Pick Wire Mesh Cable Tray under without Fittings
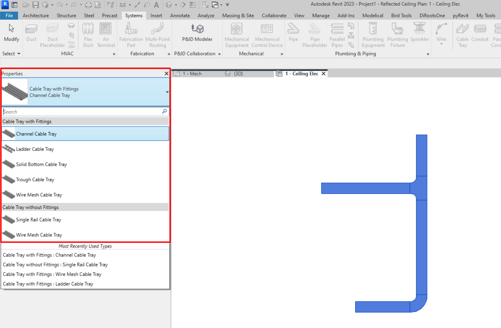This screenshot has height=328, width=501. [x=85, y=235]
